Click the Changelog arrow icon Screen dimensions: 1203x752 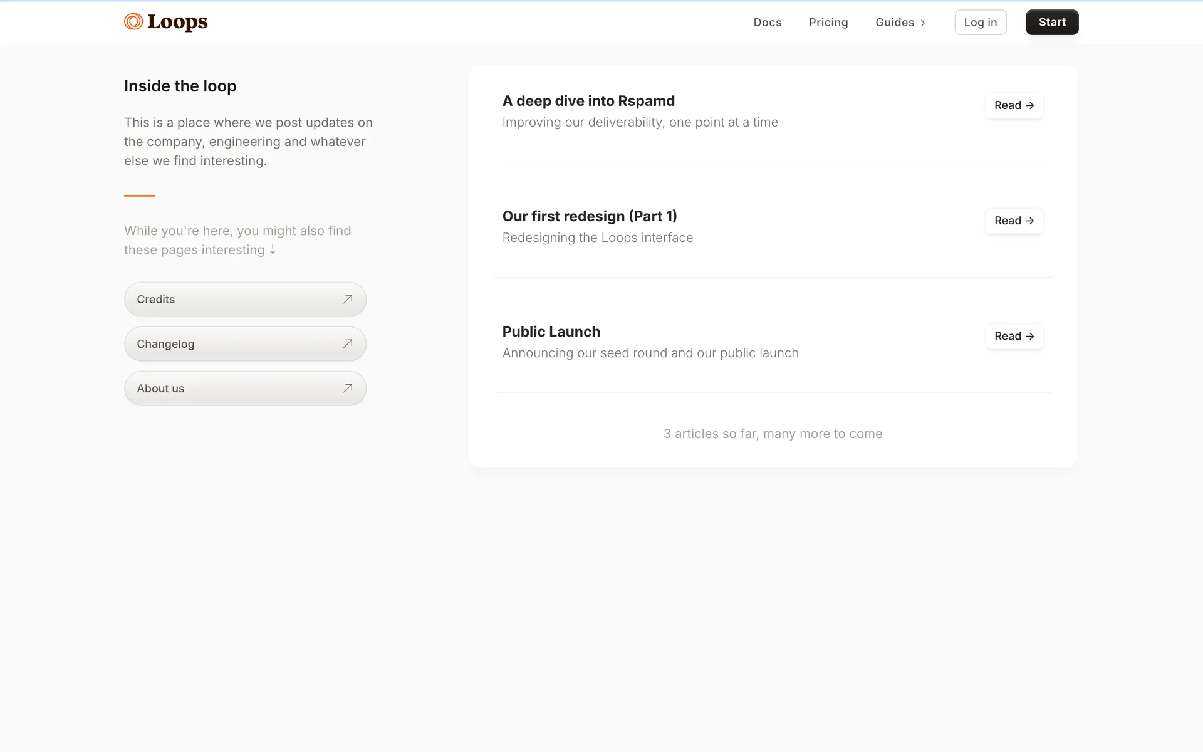coord(348,343)
